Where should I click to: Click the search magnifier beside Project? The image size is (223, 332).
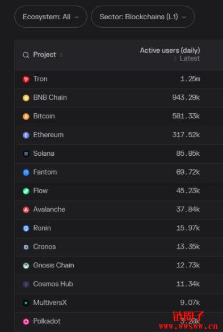tap(26, 55)
